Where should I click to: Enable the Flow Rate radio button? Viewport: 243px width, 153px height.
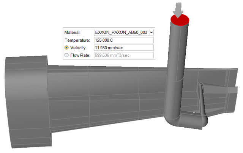tap(67, 55)
